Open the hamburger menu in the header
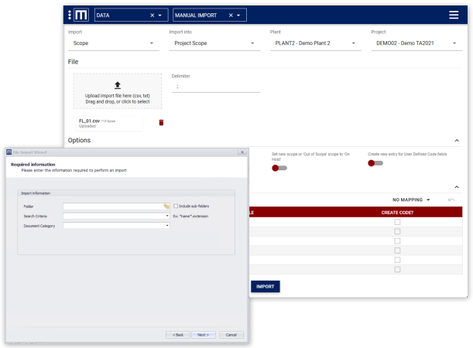Image resolution: width=473 pixels, height=348 pixels. click(x=454, y=15)
